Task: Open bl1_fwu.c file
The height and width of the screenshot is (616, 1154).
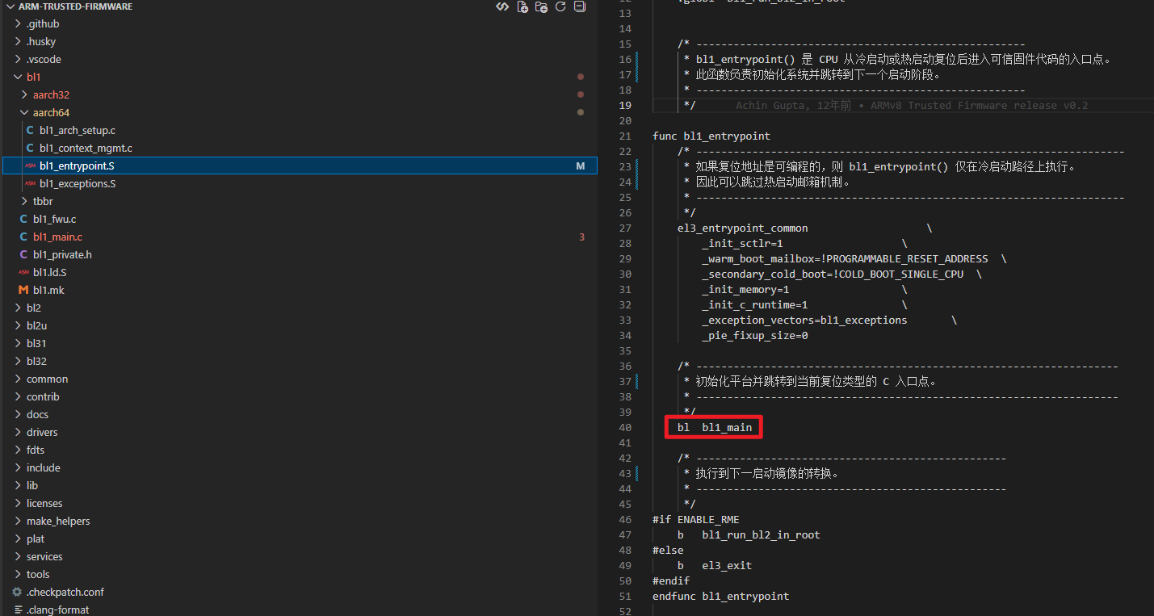Action: coord(55,220)
